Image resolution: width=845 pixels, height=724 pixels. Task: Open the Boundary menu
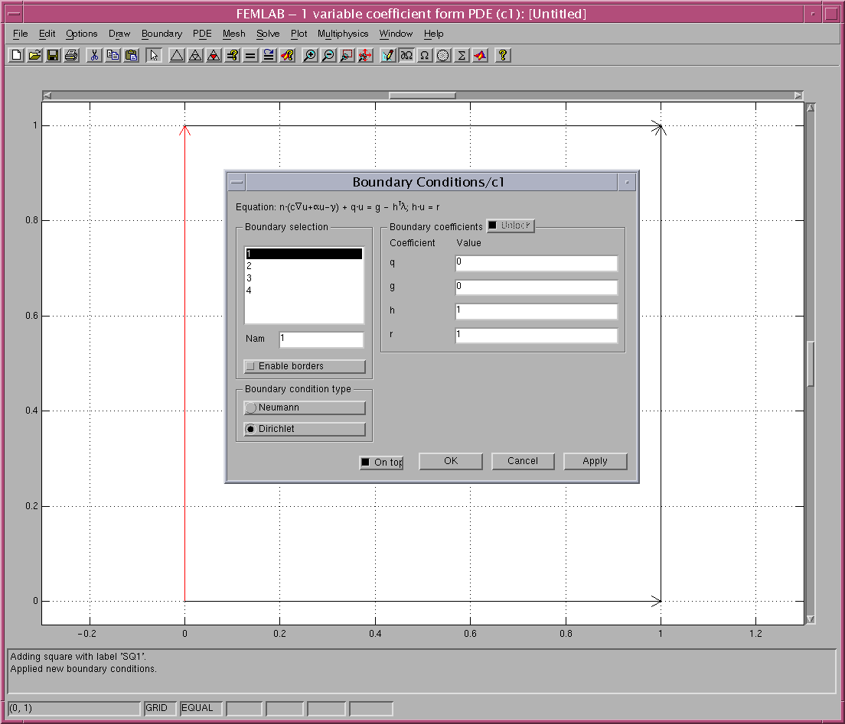[161, 34]
